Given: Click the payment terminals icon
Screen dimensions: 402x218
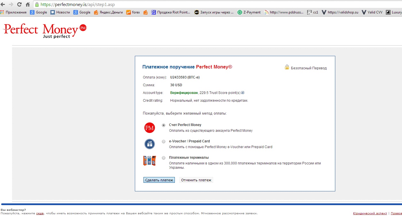Looking at the screenshot, I should (x=150, y=161).
